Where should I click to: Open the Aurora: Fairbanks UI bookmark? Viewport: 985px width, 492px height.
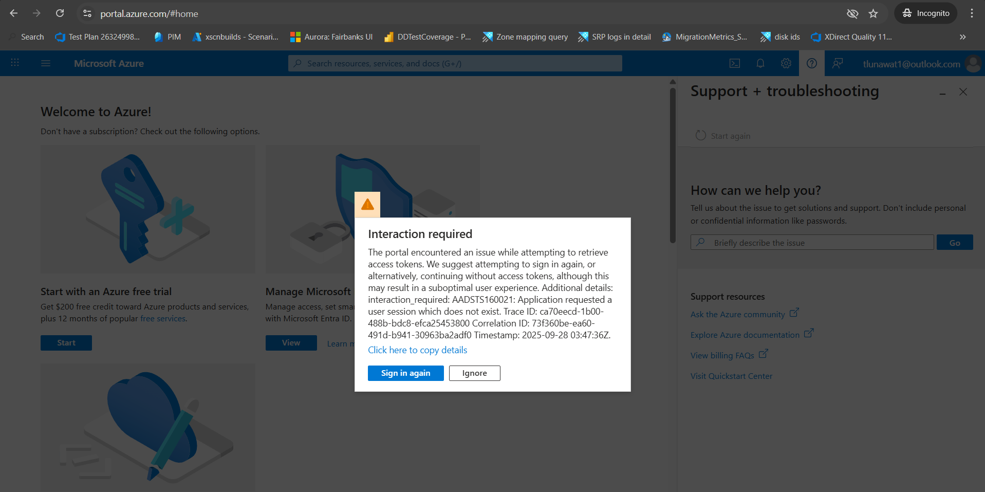[x=331, y=37]
